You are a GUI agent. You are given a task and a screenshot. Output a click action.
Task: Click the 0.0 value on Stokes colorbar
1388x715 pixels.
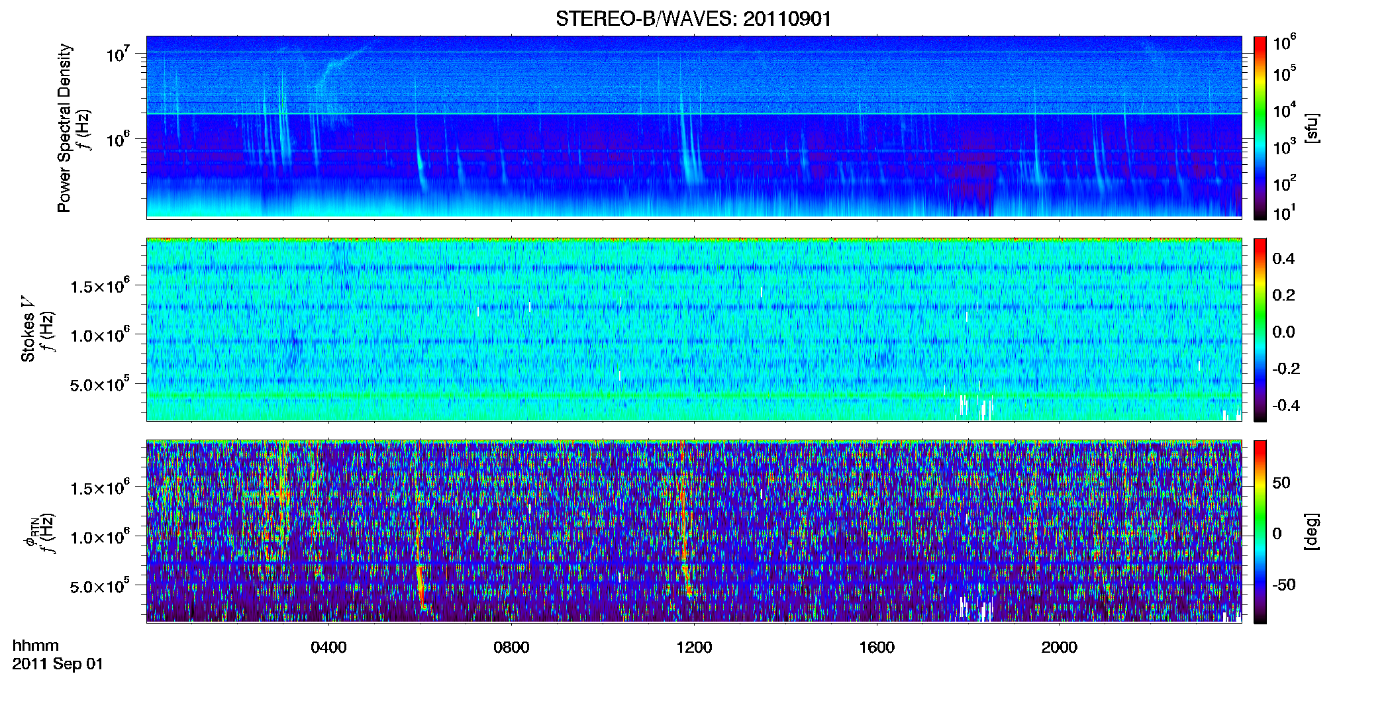pos(1283,332)
